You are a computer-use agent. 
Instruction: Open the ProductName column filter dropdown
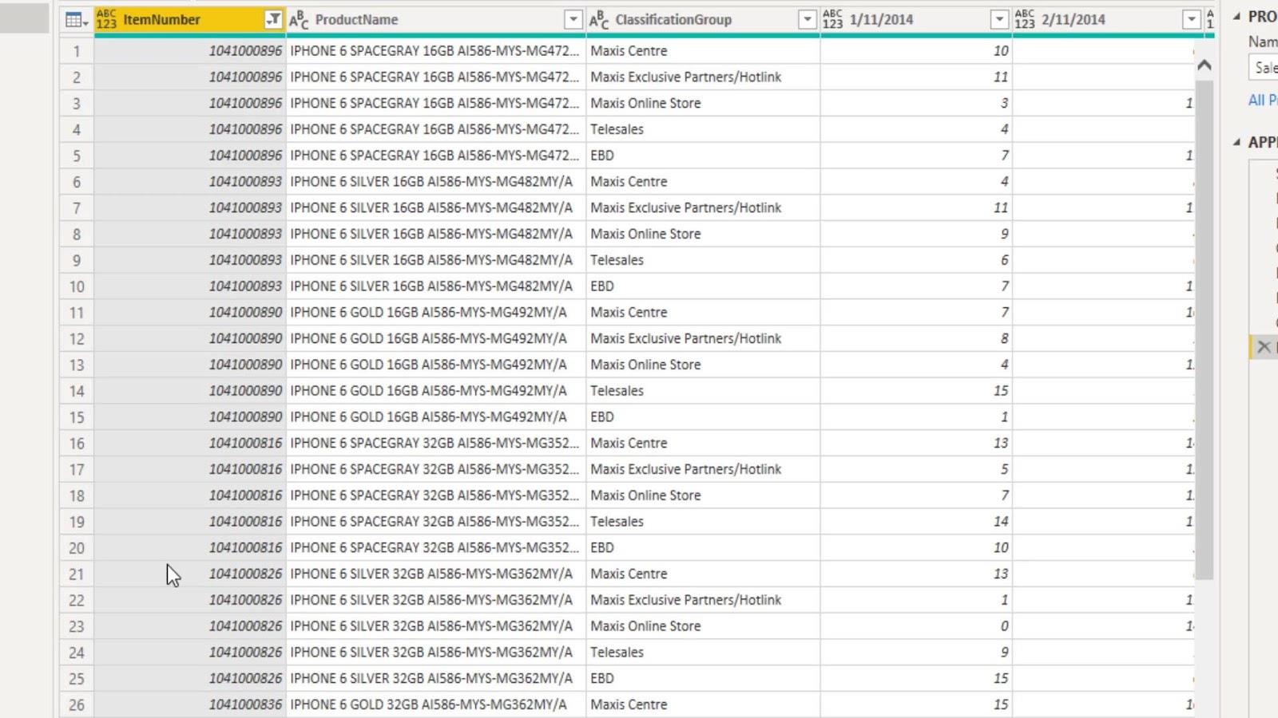pos(573,20)
